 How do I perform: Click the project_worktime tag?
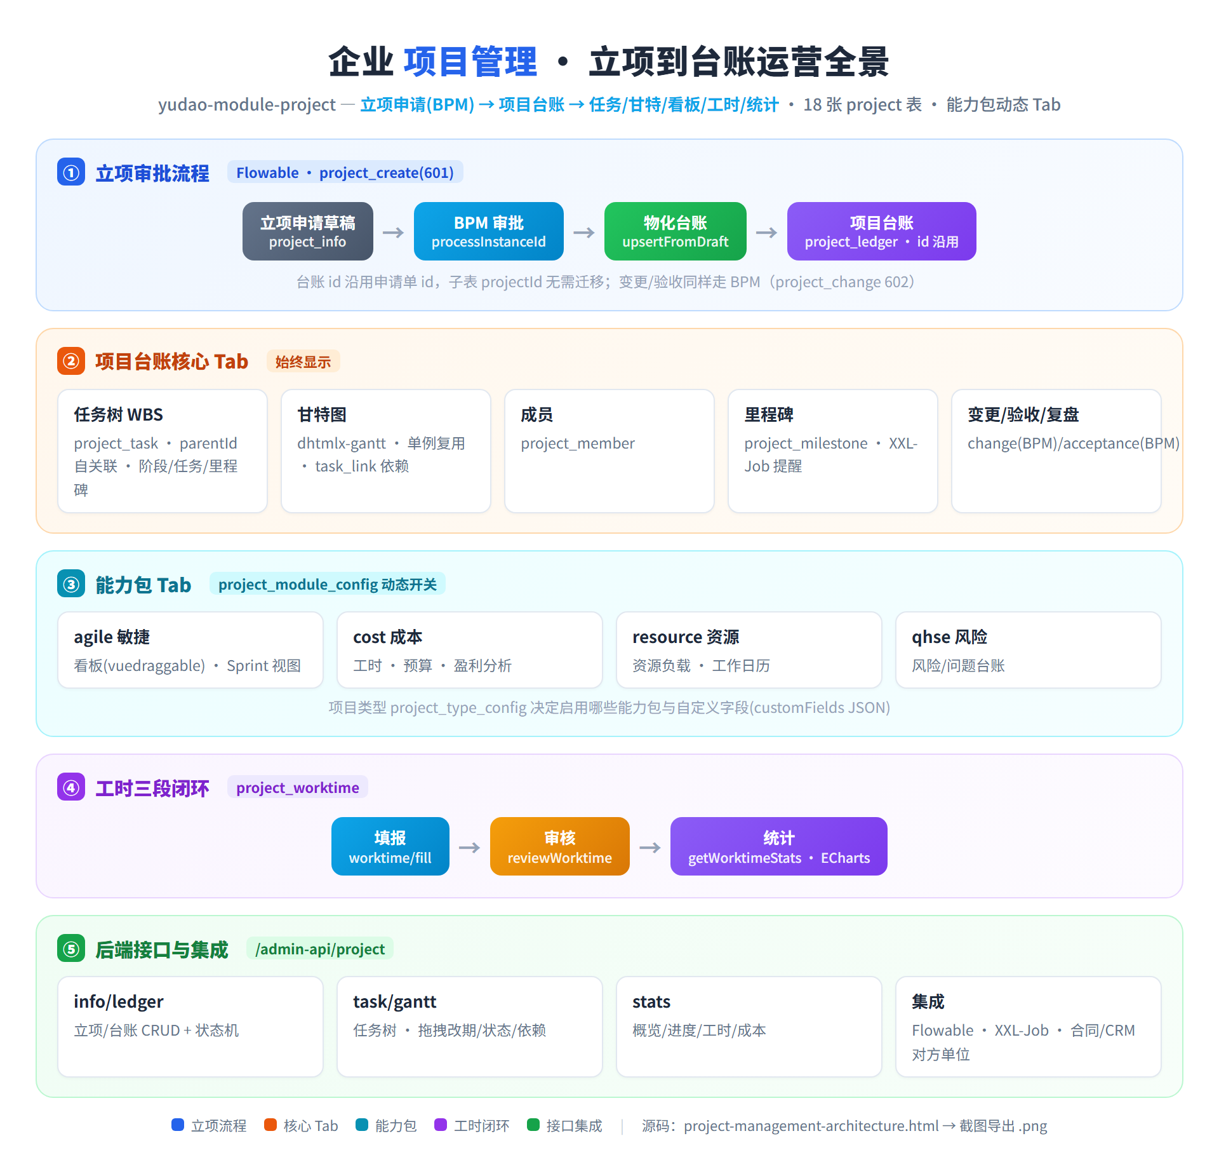tap(298, 787)
